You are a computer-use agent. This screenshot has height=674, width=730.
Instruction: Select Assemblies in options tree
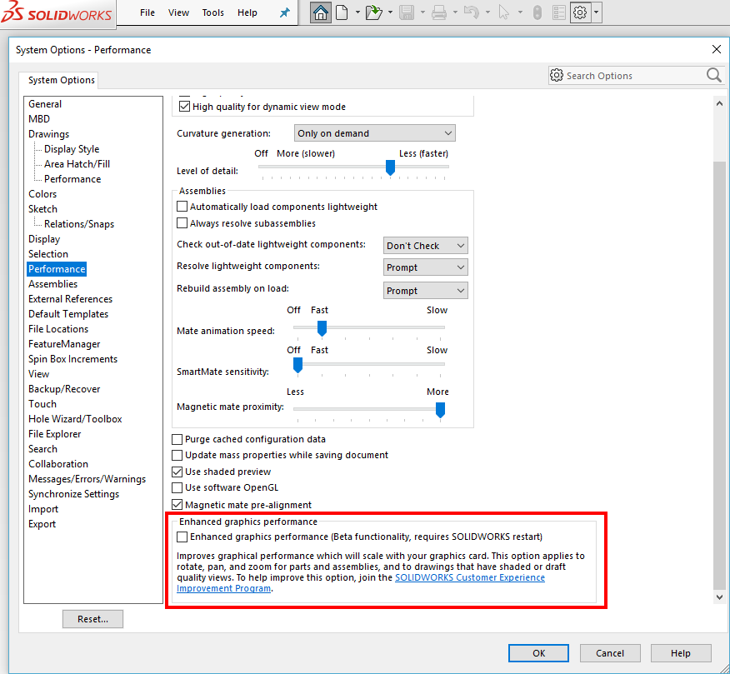tap(52, 284)
